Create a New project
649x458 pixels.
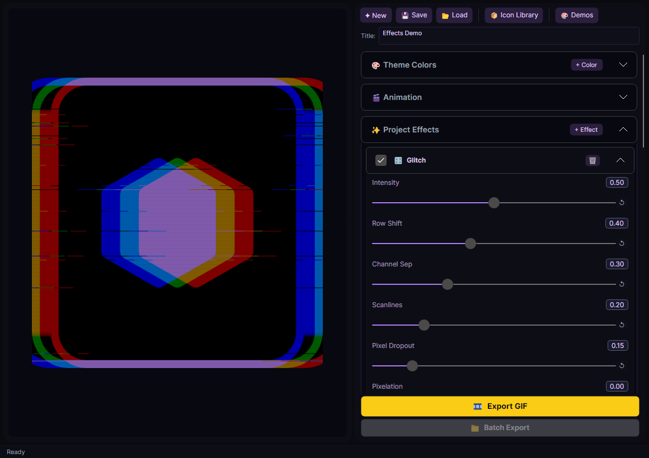point(375,16)
